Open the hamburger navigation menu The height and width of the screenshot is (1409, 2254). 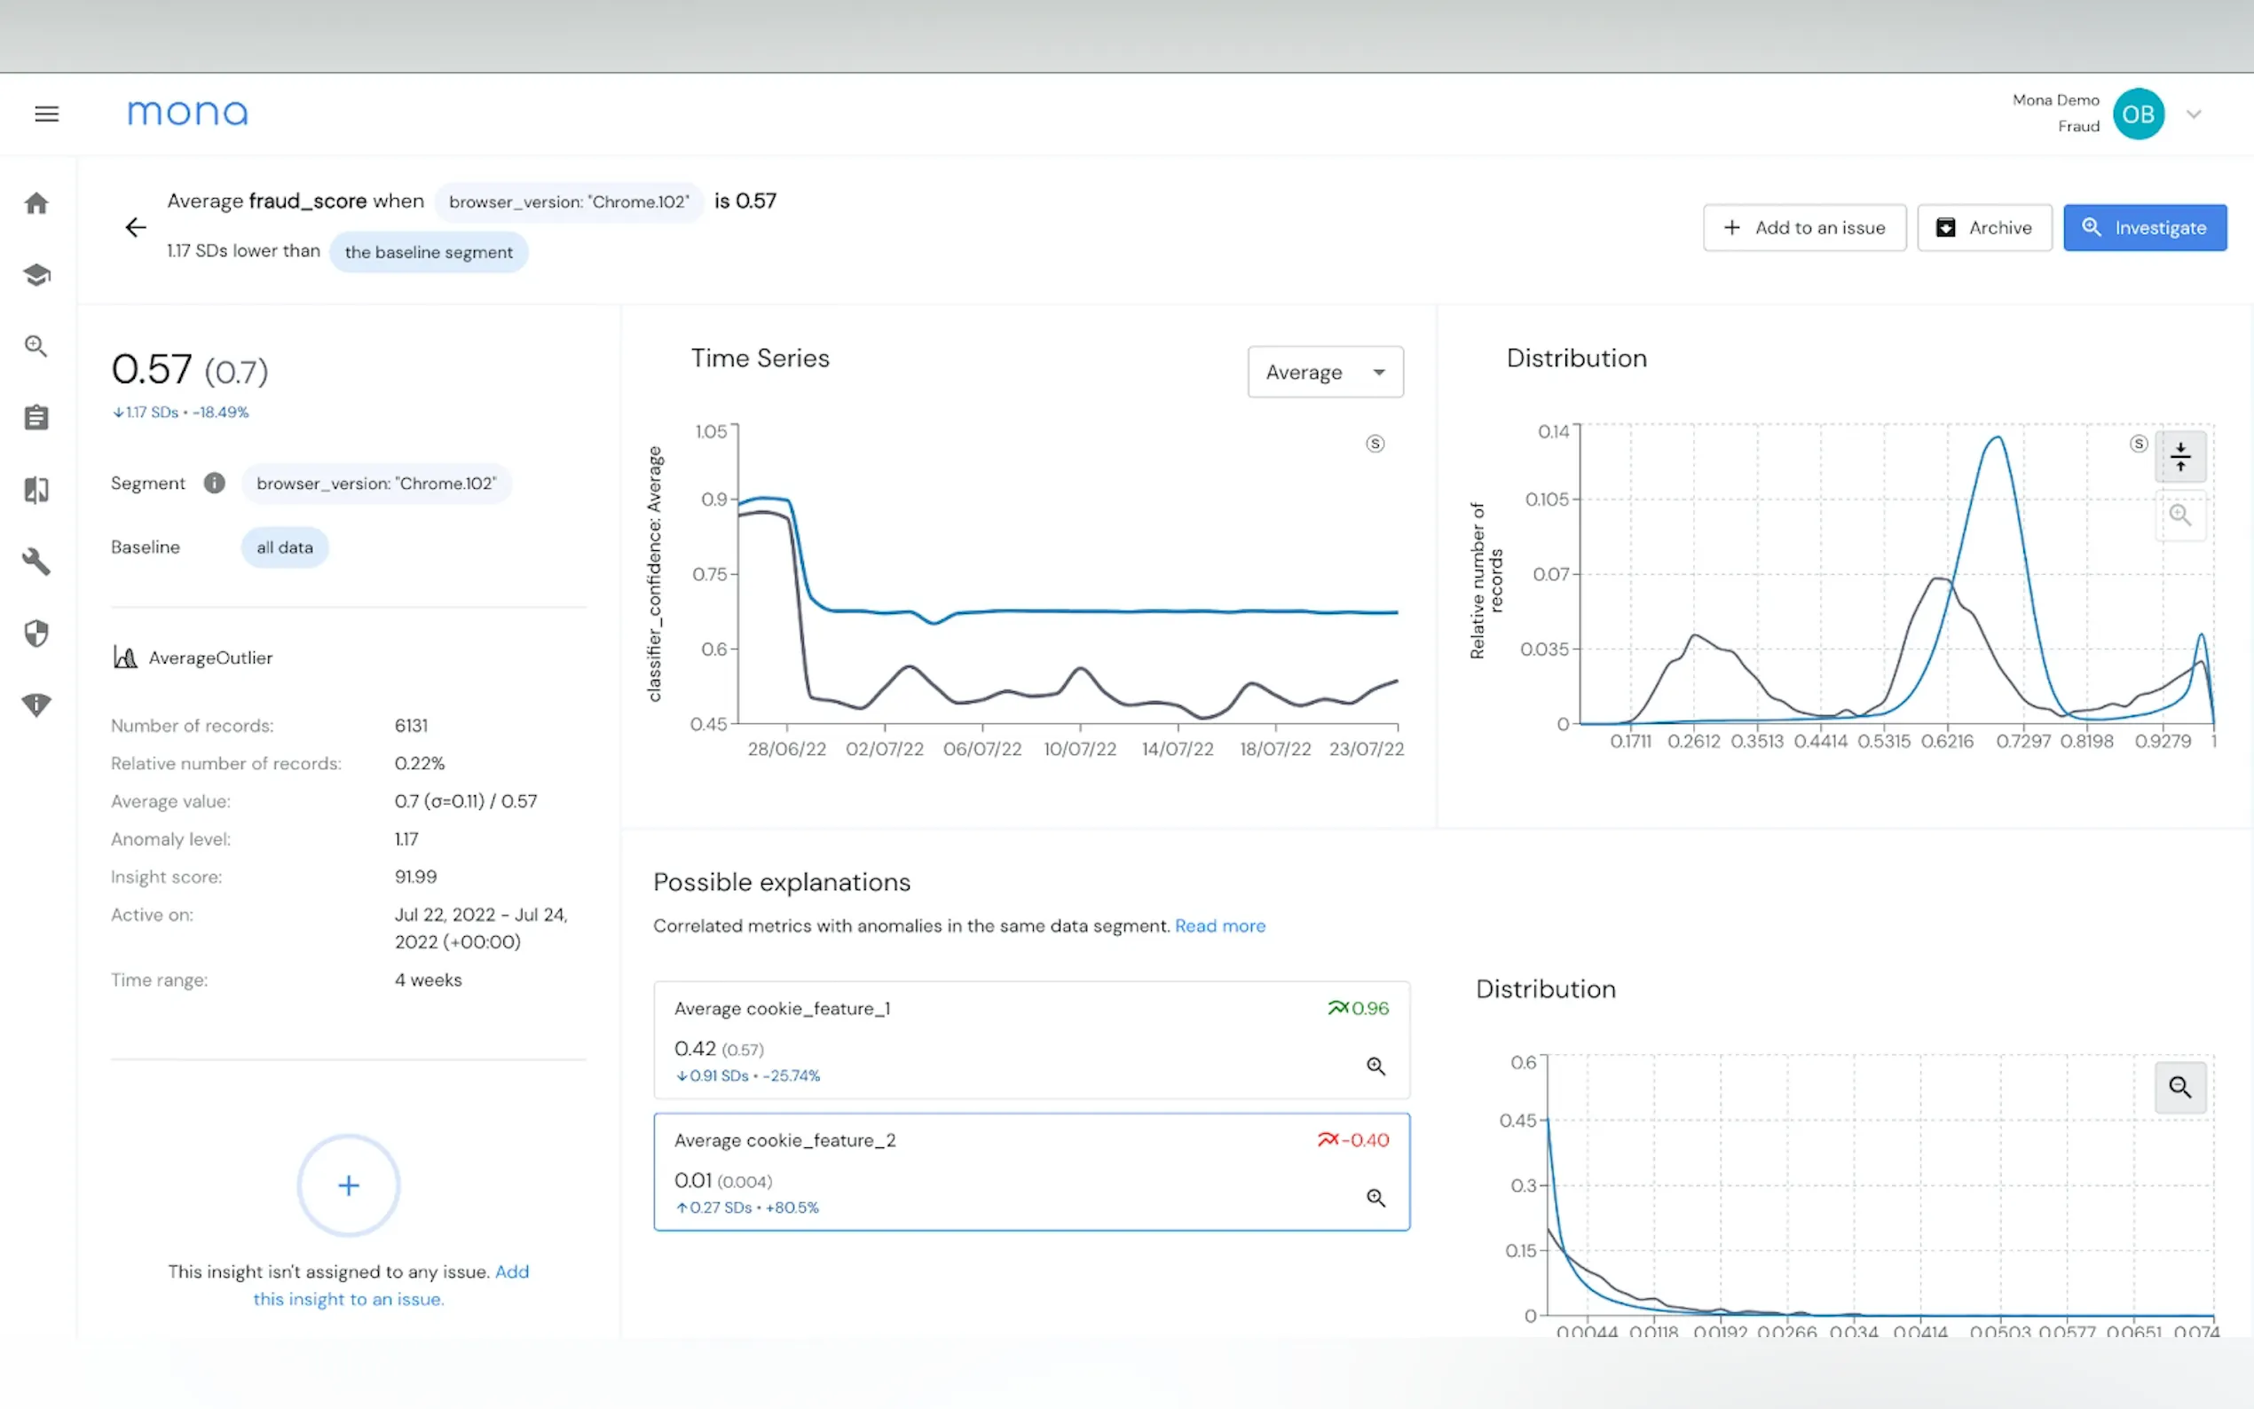(47, 114)
